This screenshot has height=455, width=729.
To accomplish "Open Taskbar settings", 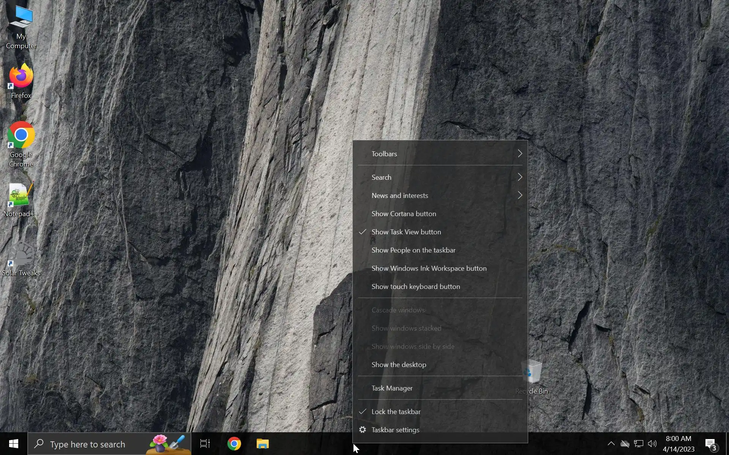I will pyautogui.click(x=395, y=430).
